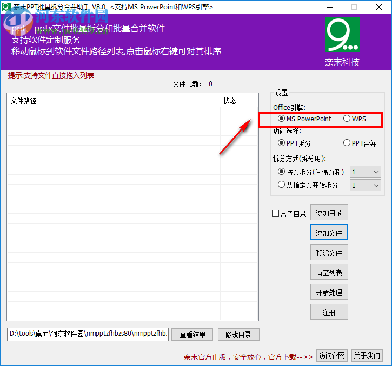Select 按页拆分(间隔页数) split mode
This screenshot has height=366, width=392.
(311, 172)
